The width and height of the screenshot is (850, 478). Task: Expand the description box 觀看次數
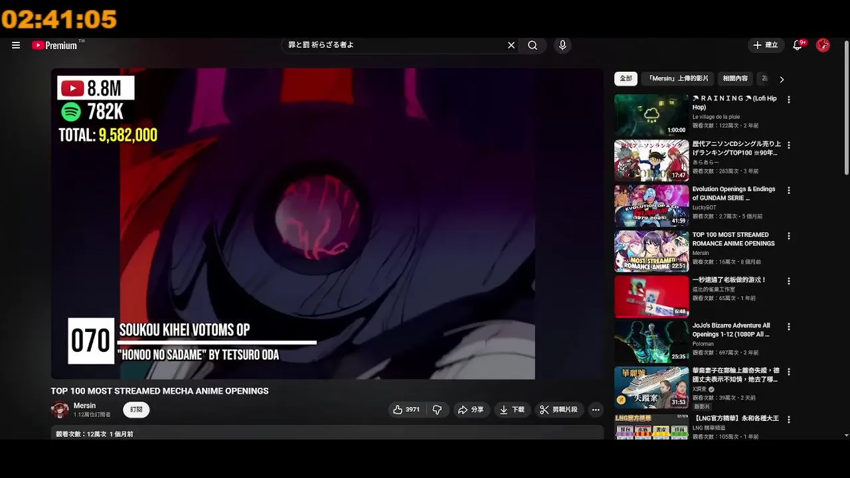(327, 434)
